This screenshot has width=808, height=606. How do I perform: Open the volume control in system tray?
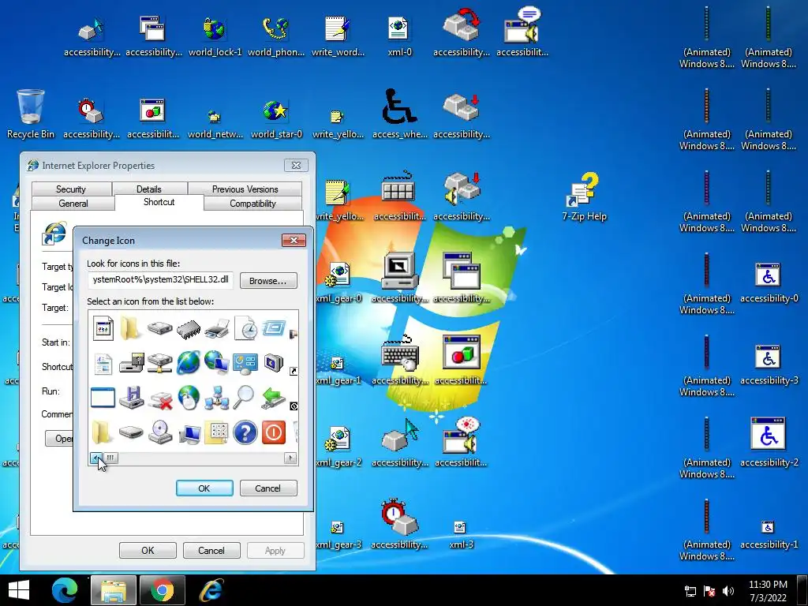click(728, 591)
